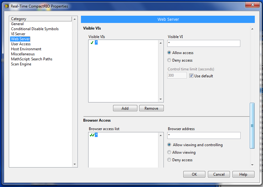Image resolution: width=263 pixels, height=187 pixels.
Task: Select the * entry in Visible VIs list
Action: pos(96,42)
